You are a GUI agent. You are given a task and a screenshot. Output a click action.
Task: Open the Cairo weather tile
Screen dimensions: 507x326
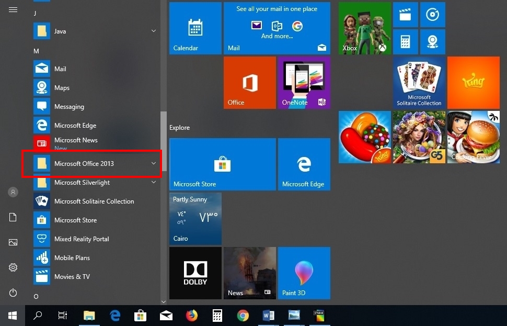(195, 219)
